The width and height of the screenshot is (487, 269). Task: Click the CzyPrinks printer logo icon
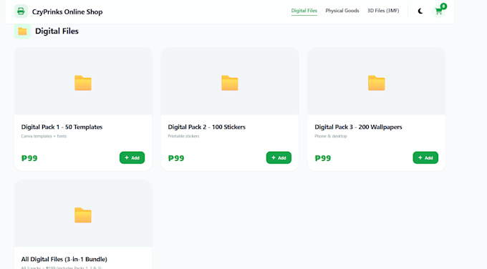[21, 11]
